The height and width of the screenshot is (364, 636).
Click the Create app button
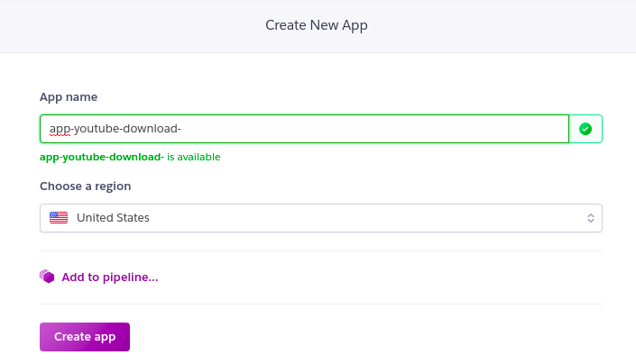pos(85,337)
